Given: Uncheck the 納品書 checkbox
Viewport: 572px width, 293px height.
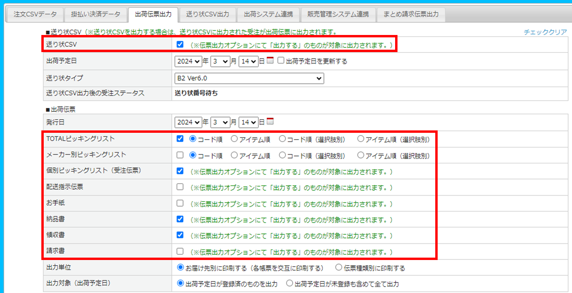Looking at the screenshot, I should pos(180,219).
